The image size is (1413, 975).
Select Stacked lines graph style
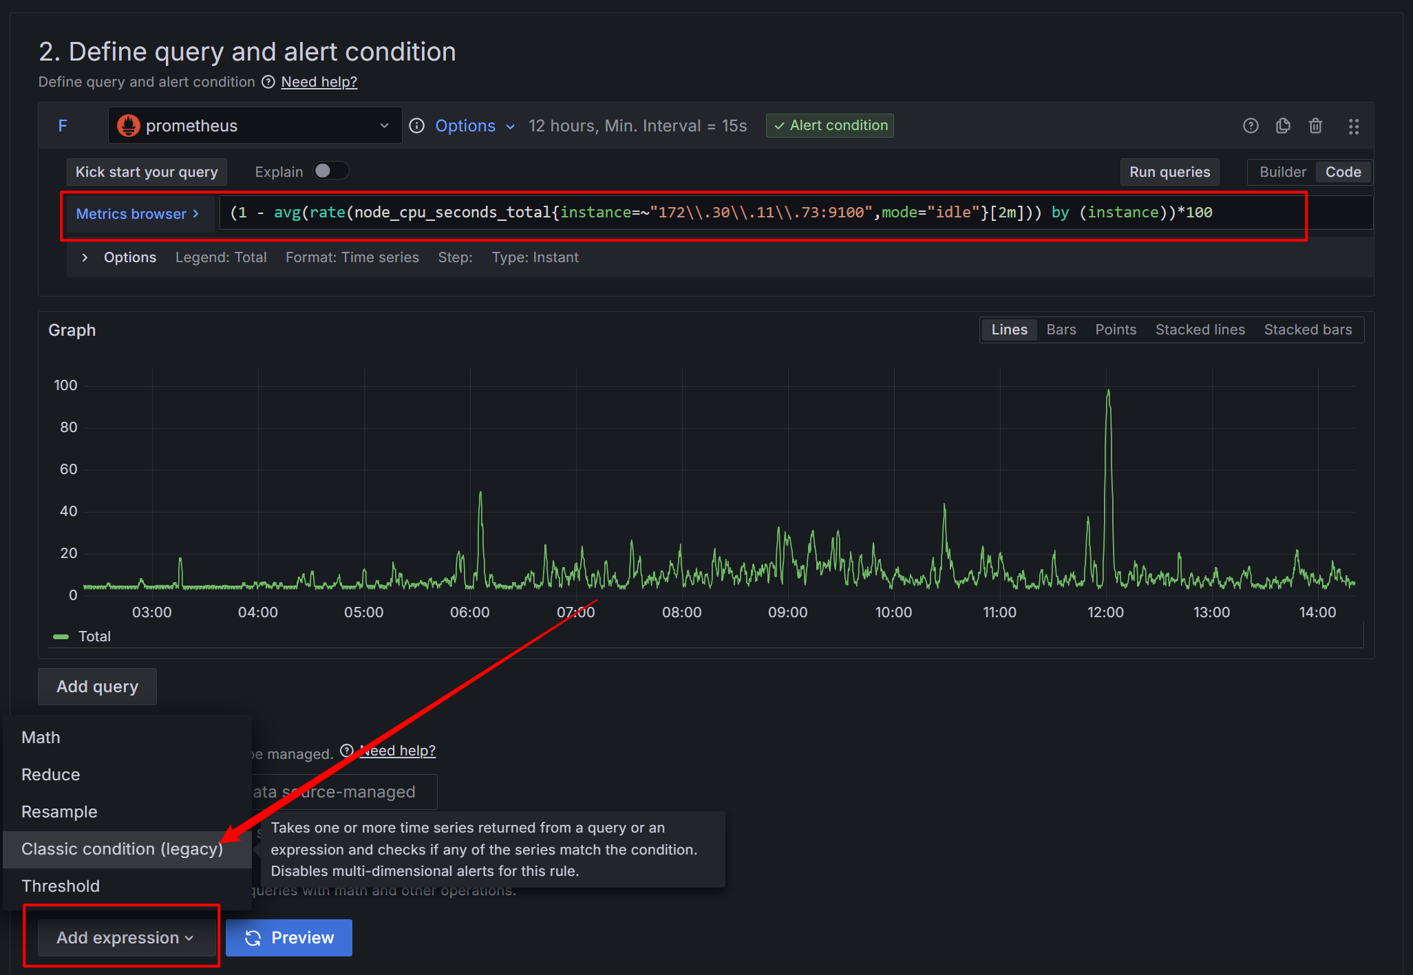1200,330
